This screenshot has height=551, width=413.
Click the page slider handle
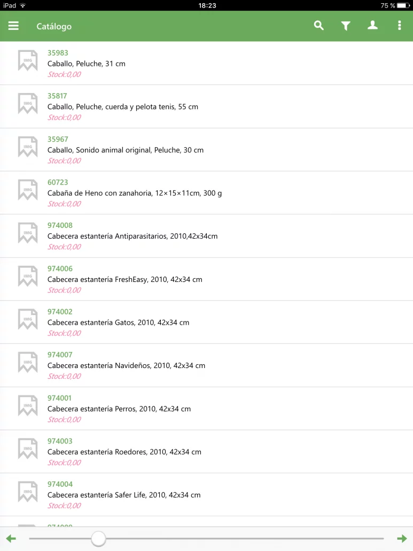tap(98, 538)
